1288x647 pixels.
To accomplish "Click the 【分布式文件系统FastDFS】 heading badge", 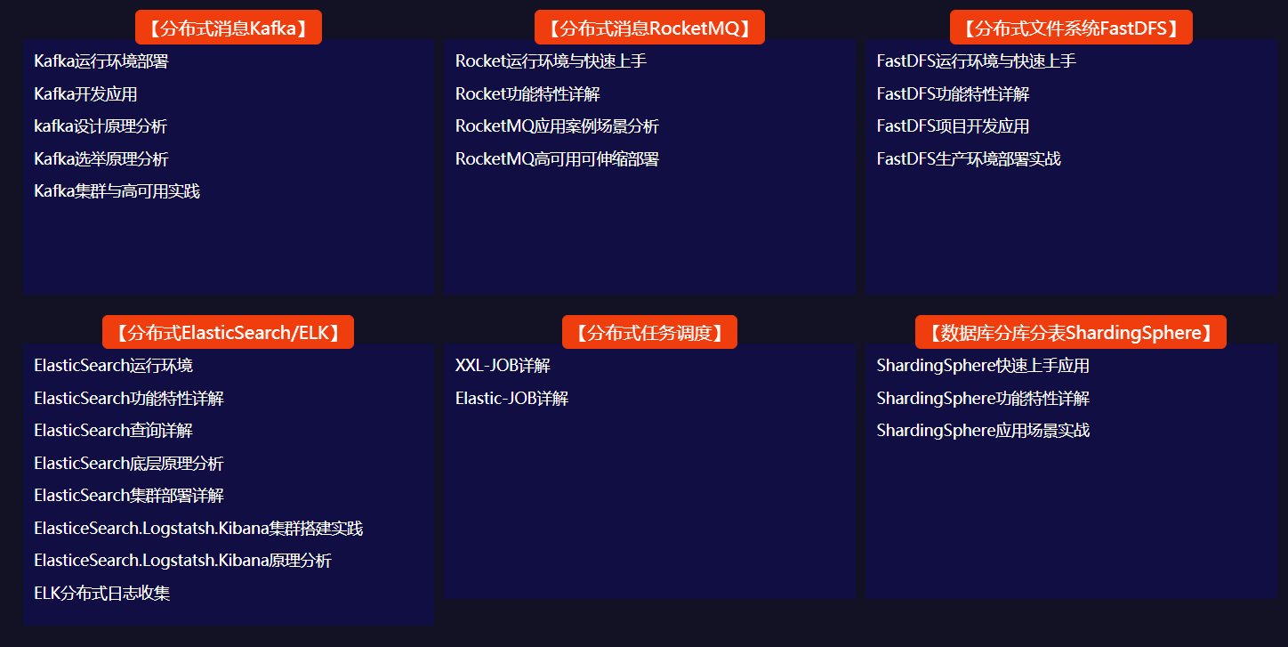I will pyautogui.click(x=1071, y=28).
